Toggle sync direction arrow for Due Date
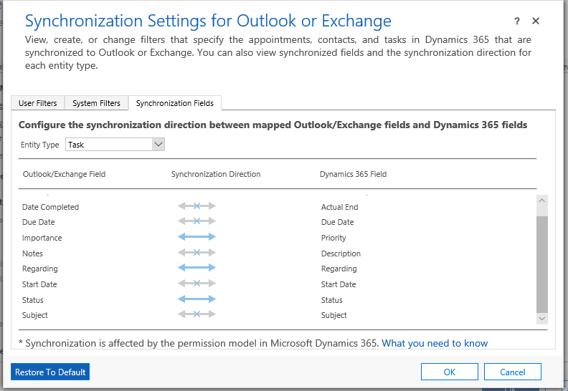 point(197,222)
